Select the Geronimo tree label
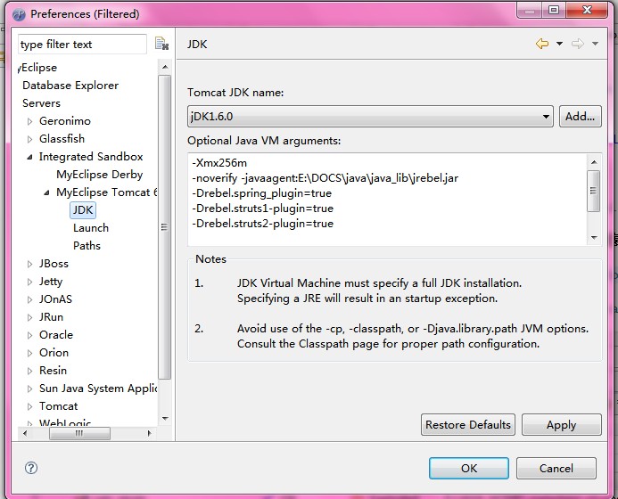This screenshot has height=499, width=618. [x=64, y=121]
